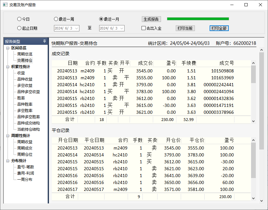Open the 盈亏-笔数 distribution report

[25, 167]
